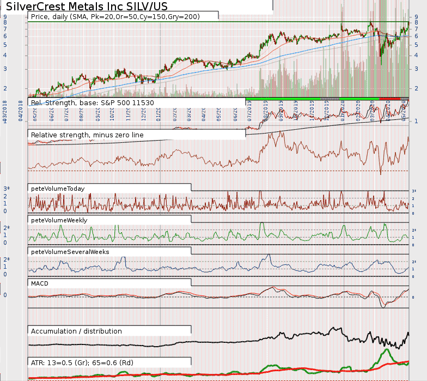Click price value 9 on the left price axis
Viewport: 427px width, 381px height.
(x=5, y=17)
